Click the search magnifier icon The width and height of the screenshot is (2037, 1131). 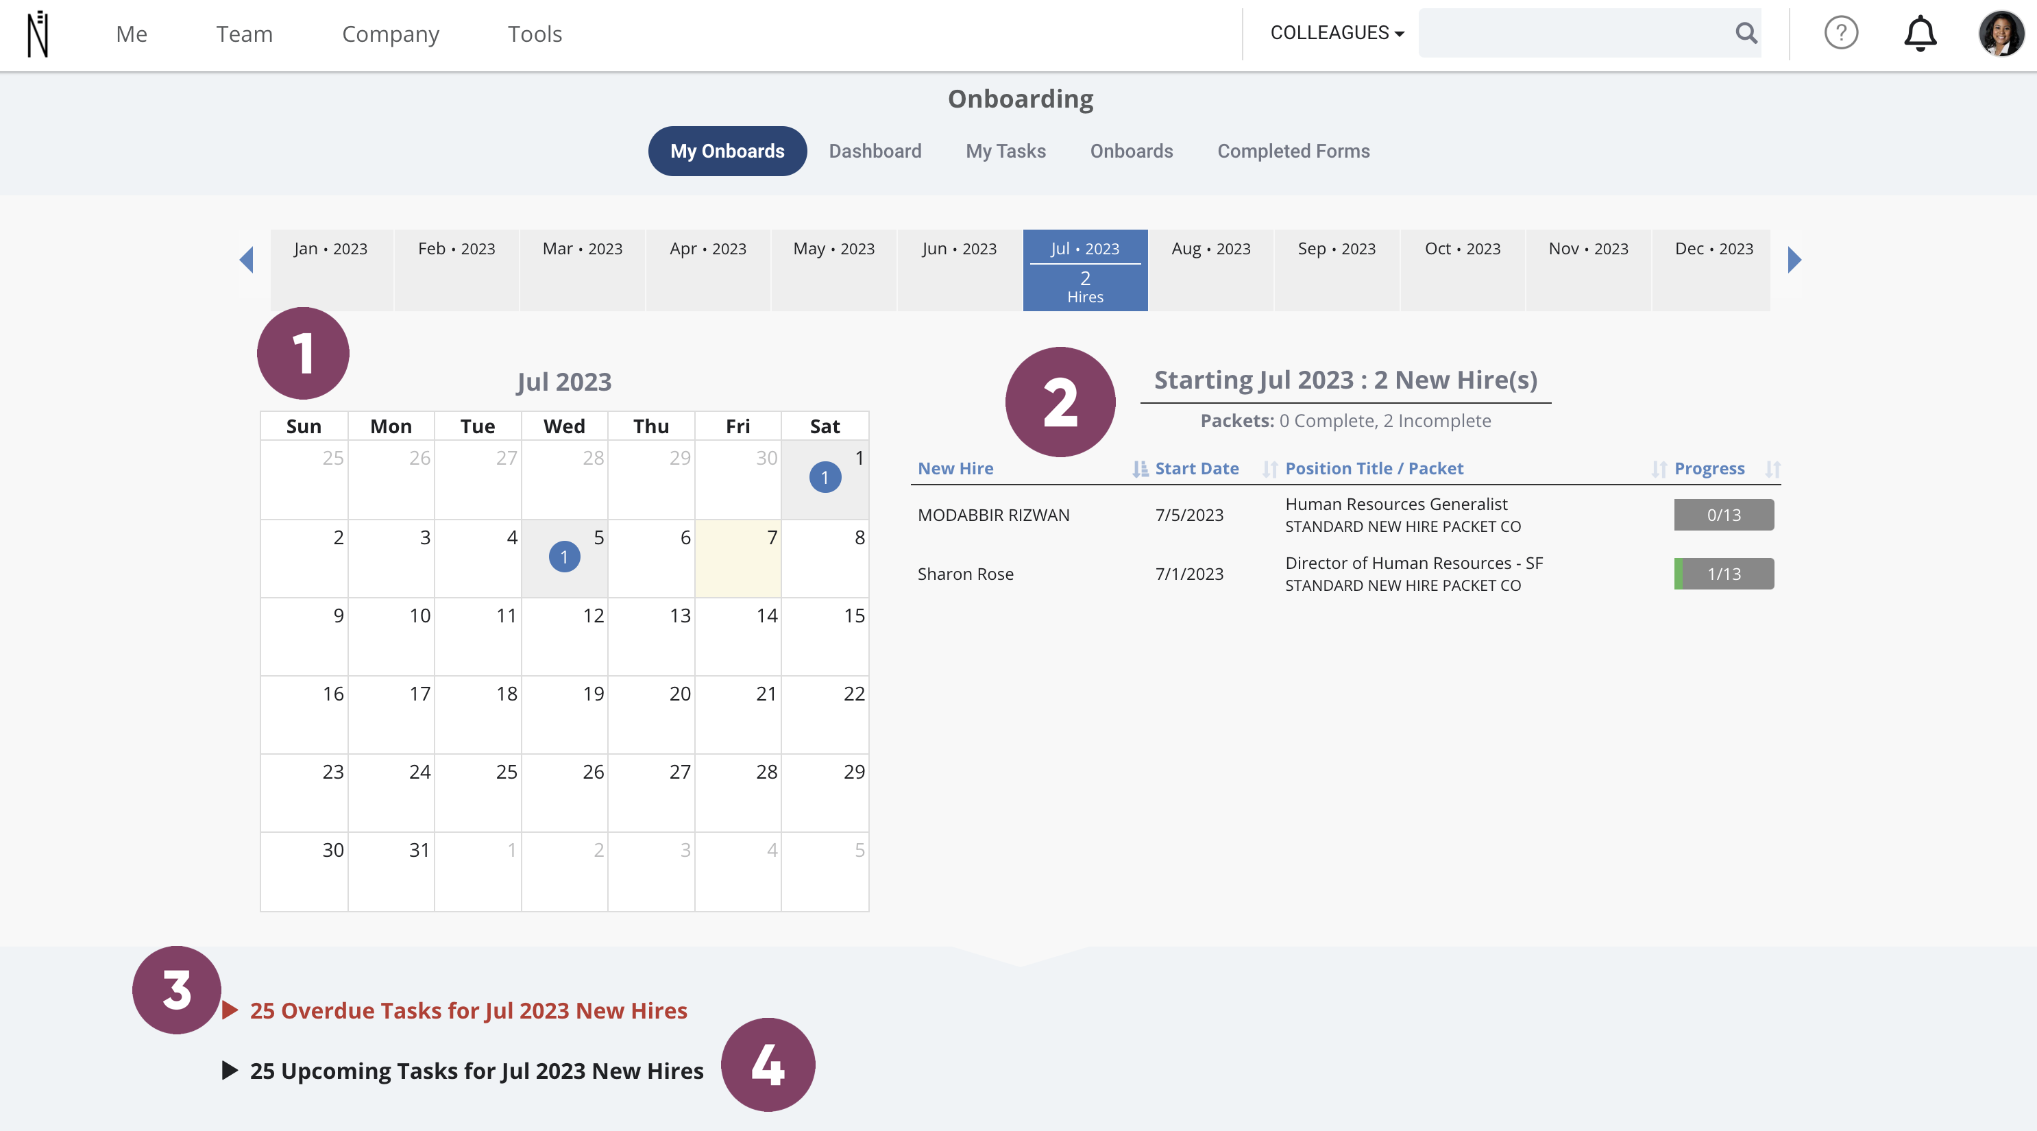(x=1746, y=33)
